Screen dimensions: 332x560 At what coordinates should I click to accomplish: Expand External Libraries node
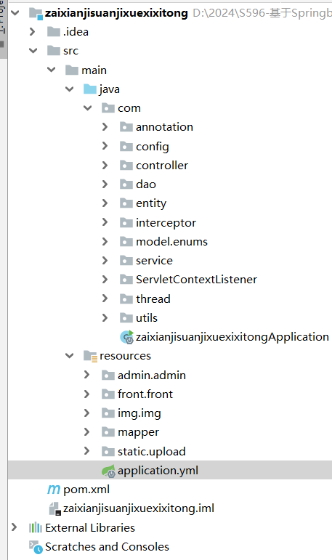(14, 527)
